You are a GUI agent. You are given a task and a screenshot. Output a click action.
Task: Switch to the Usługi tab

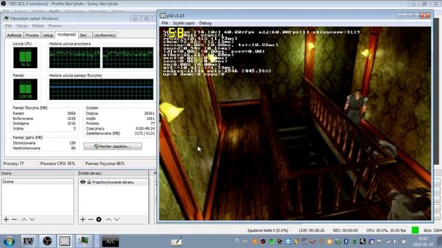[48, 35]
